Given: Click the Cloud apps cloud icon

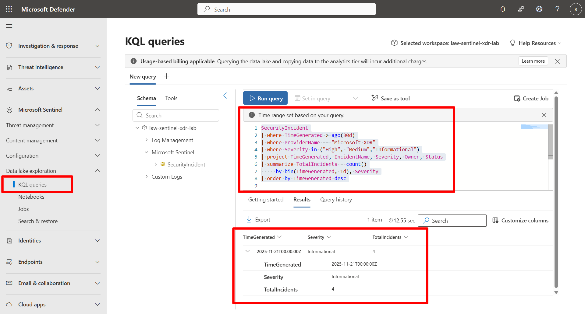Looking at the screenshot, I should click(x=9, y=305).
